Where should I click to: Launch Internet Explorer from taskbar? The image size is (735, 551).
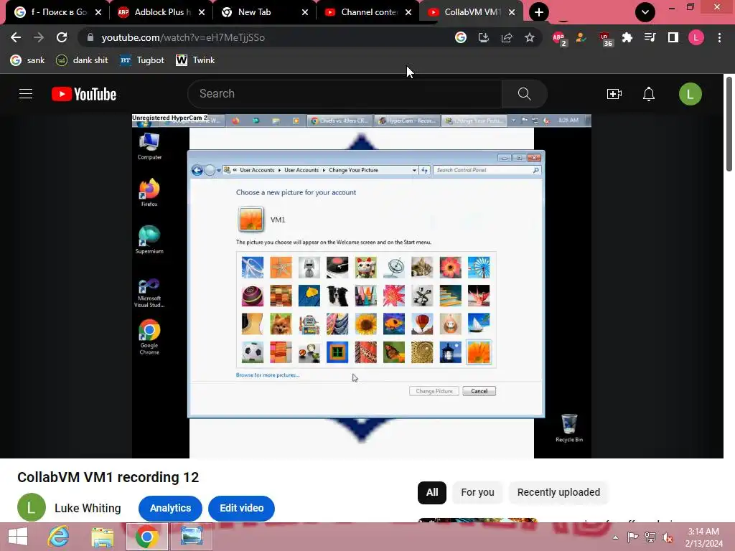[x=59, y=537]
